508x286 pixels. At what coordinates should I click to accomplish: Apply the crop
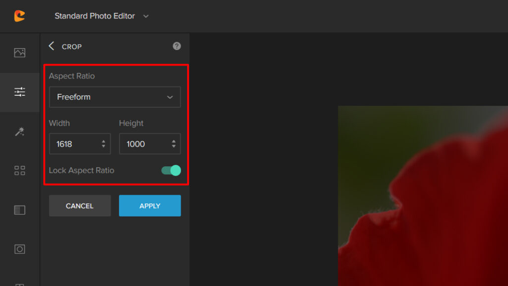pos(150,206)
